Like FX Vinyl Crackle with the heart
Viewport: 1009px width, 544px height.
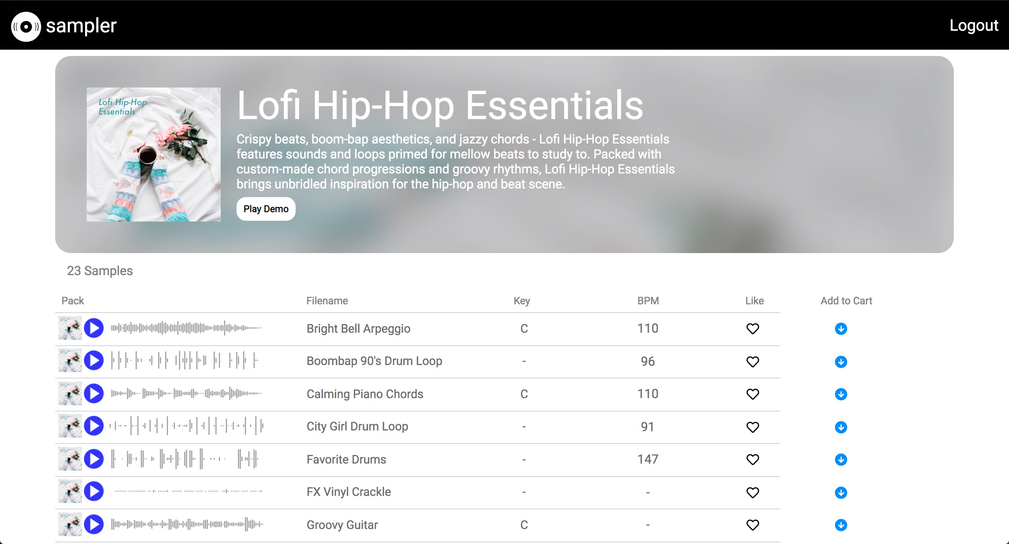pos(753,492)
